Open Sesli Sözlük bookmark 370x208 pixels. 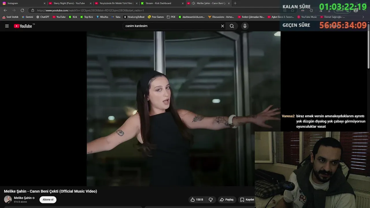[x=10, y=17]
